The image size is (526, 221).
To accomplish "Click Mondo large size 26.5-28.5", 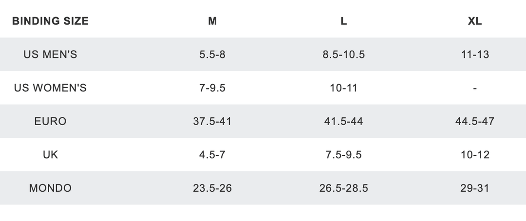I will point(343,188).
